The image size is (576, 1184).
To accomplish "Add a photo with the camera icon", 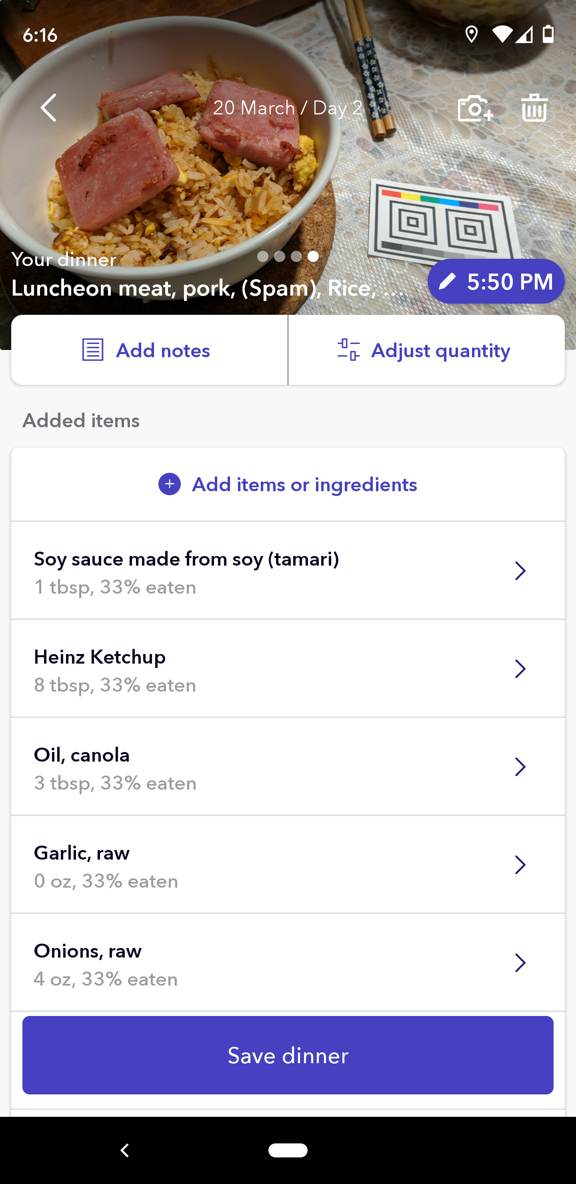I will [475, 108].
